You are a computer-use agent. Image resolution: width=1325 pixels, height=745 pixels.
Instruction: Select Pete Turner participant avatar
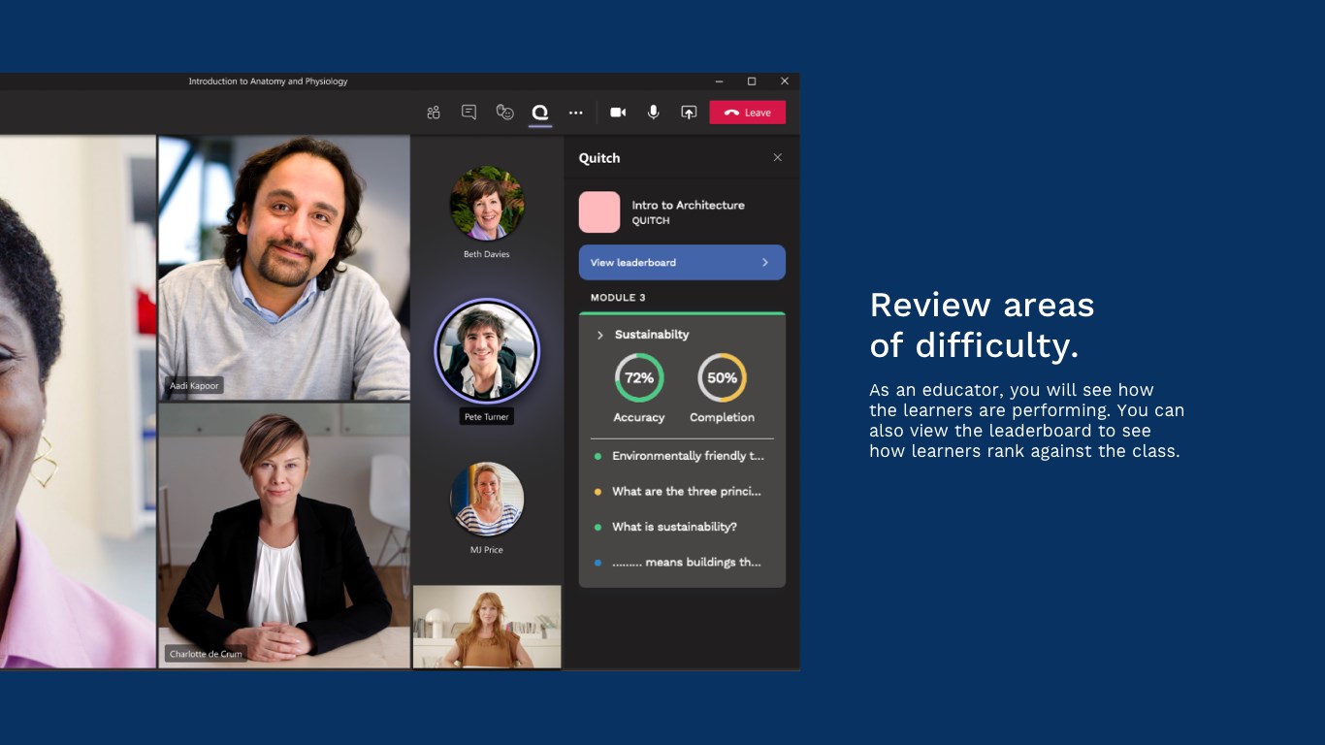(487, 351)
